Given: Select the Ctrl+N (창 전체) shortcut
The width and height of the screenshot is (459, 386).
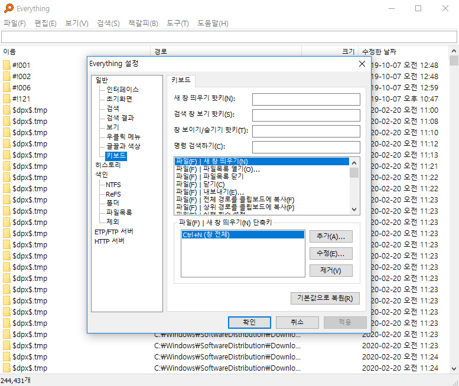Looking at the screenshot, I should pyautogui.click(x=243, y=234).
